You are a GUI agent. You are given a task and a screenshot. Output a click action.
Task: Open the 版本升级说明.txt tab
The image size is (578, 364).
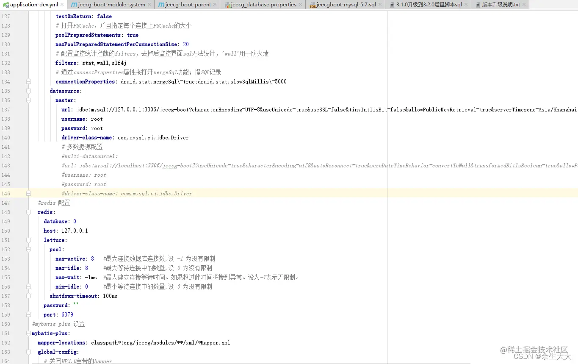[501, 5]
